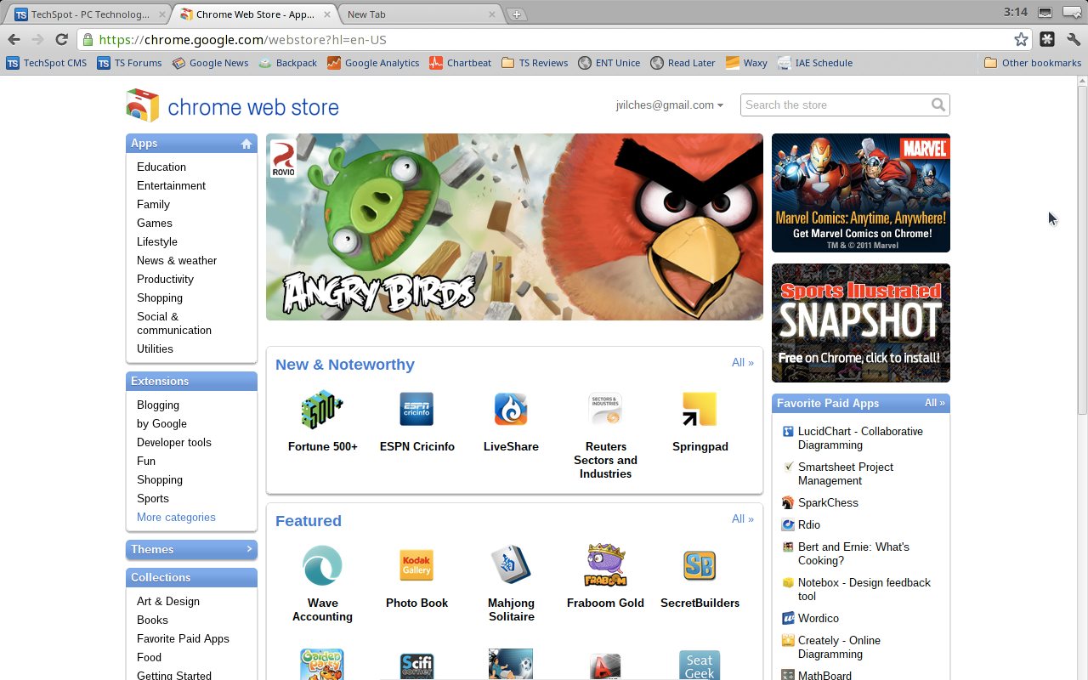Open the Seat Geek app icon

(x=700, y=665)
